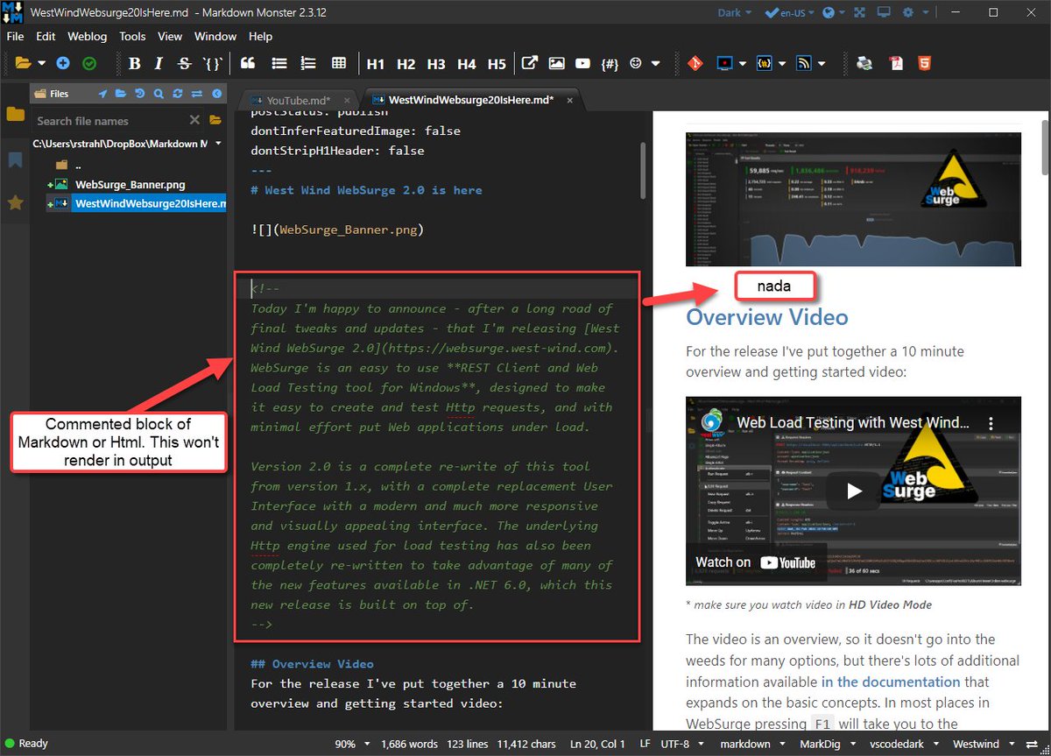The width and height of the screenshot is (1051, 756).
Task: Switch to the YouTube.md tab
Action: click(x=298, y=100)
